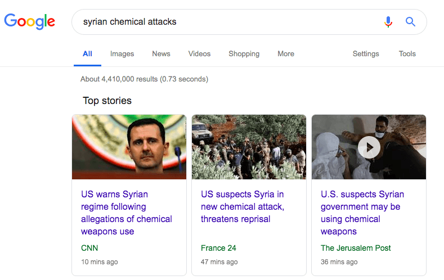The width and height of the screenshot is (444, 280).
Task: Open the Jerusalem Post headline link
Action: click(x=362, y=213)
